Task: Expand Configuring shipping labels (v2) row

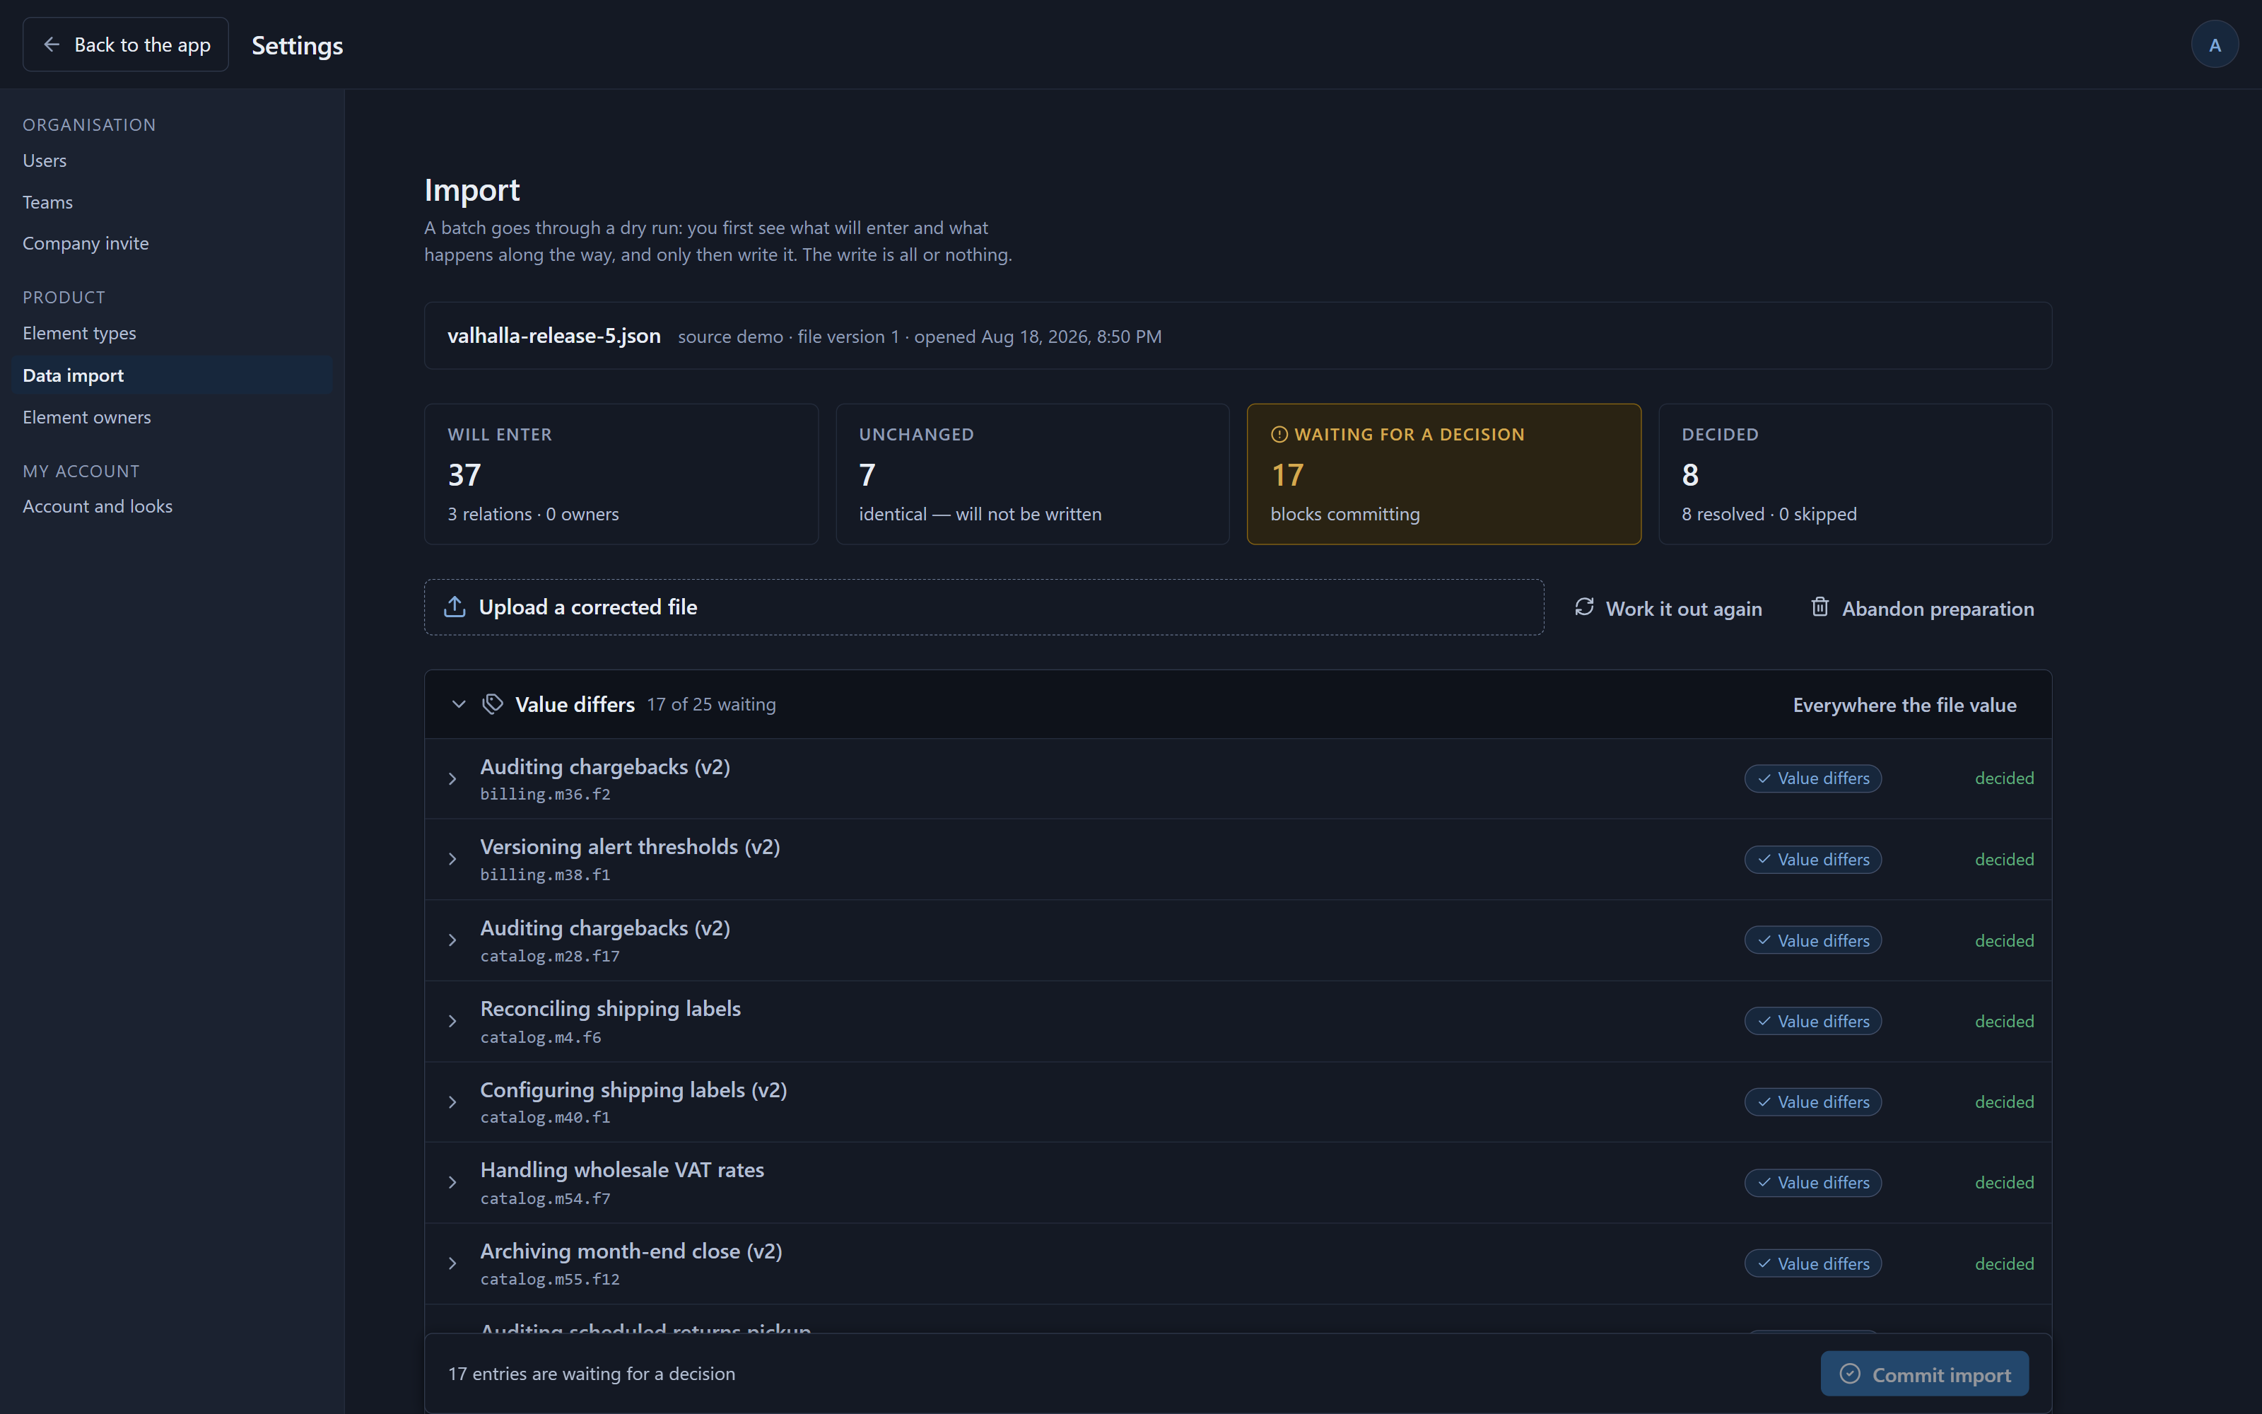Action: click(x=452, y=1102)
